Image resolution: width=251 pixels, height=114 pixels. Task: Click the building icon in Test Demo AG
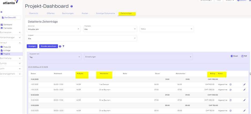(x=3, y=18)
